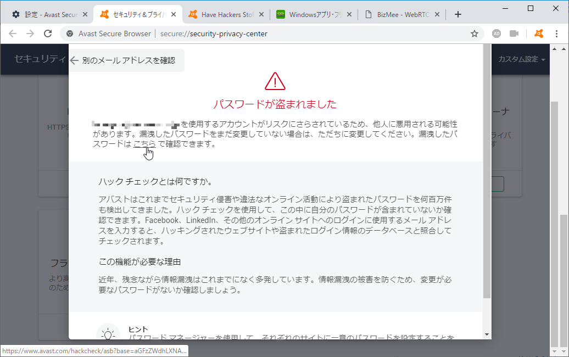Image resolution: width=569 pixels, height=357 pixels.
Task: Click the site info icon before the URL
Action: 69,34
